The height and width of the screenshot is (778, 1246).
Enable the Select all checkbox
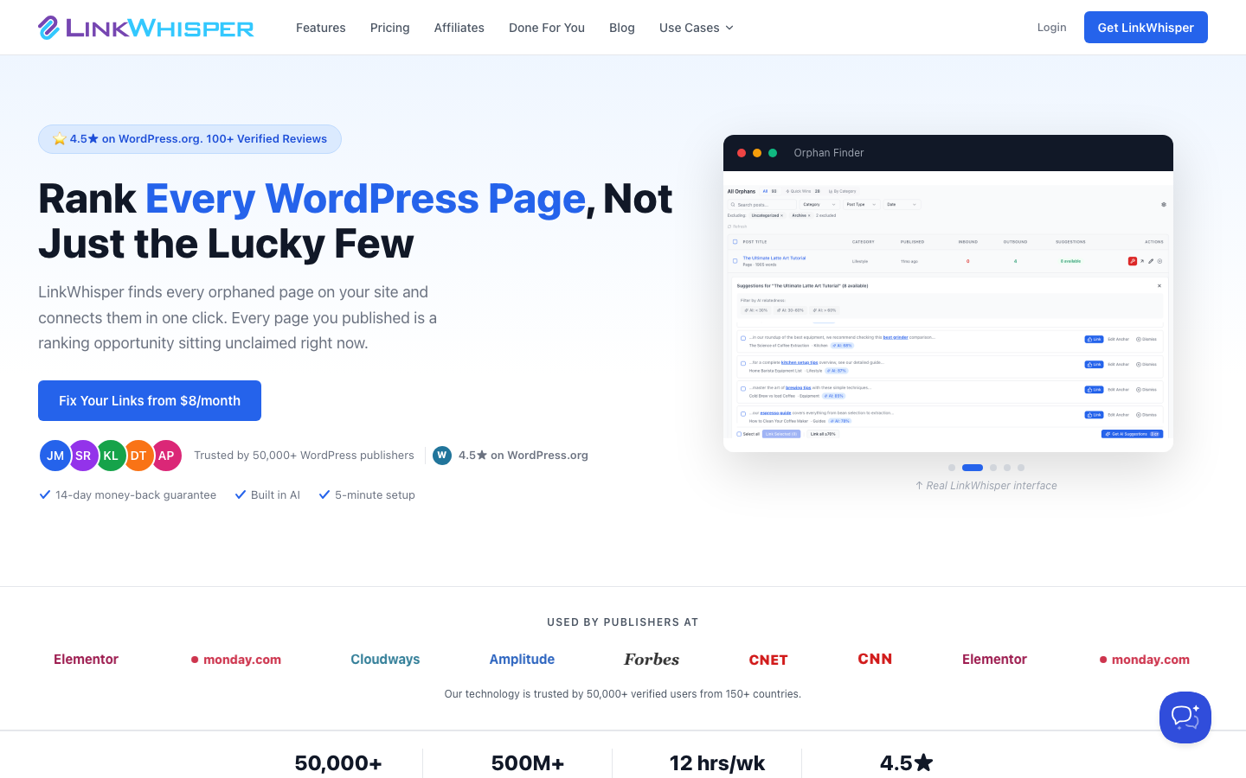(x=739, y=434)
